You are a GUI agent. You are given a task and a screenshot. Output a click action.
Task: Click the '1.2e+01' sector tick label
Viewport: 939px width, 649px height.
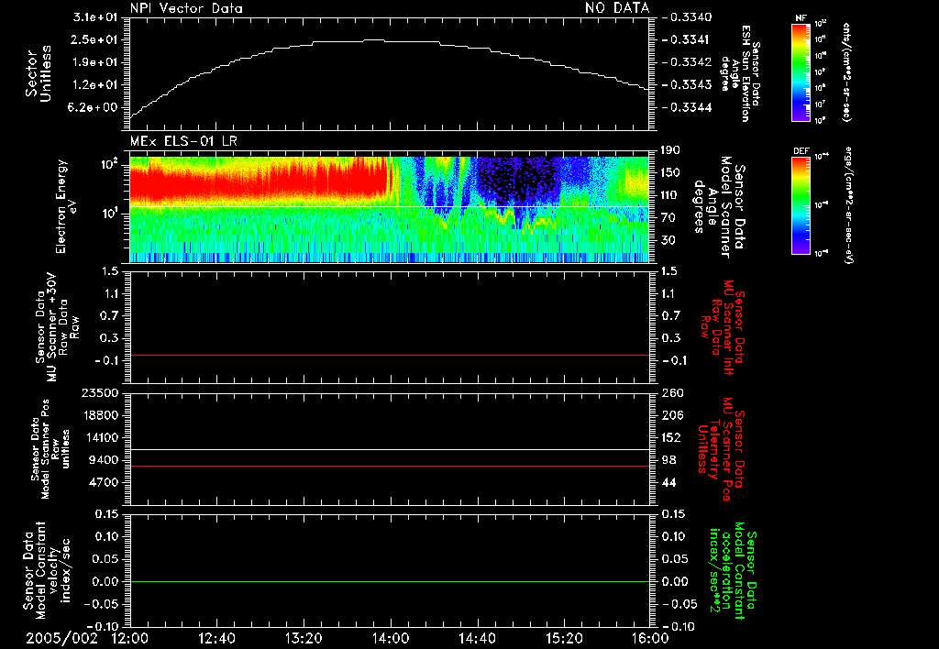[95, 85]
